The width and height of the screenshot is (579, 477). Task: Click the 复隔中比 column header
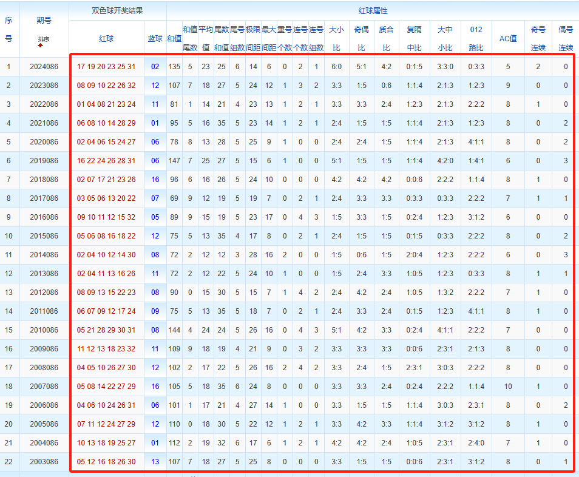[x=415, y=39]
